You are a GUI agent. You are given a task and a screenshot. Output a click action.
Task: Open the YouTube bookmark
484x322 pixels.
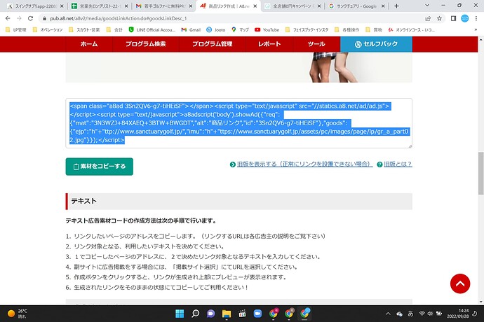click(x=267, y=30)
